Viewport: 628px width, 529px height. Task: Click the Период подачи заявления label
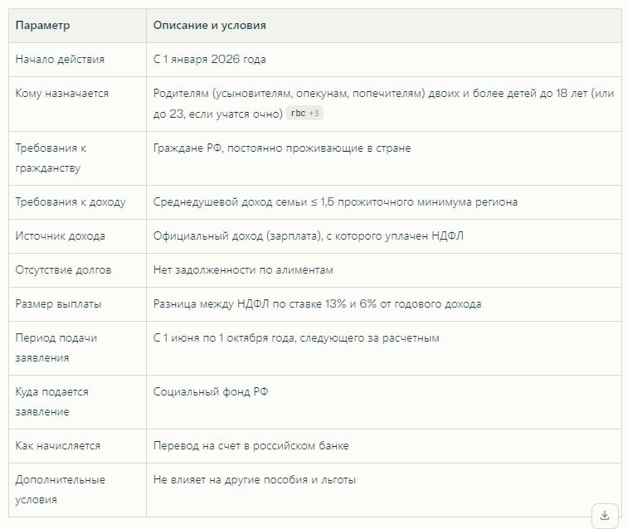56,347
